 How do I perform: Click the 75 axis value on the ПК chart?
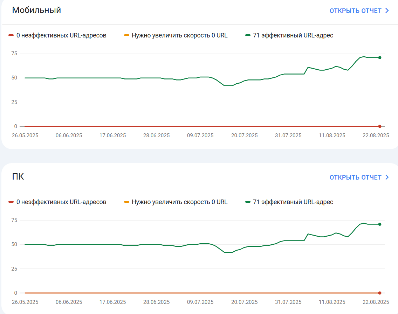point(14,220)
